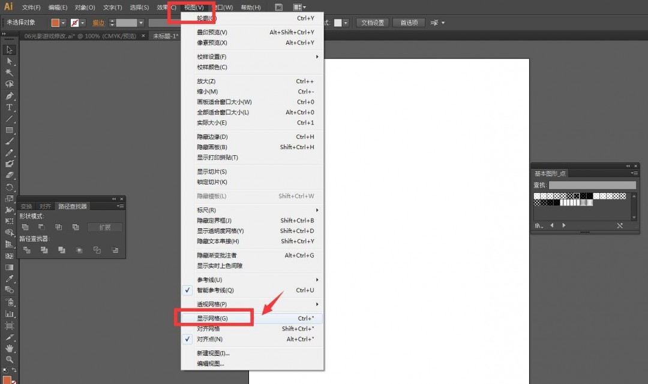Viewport: 648px width, 384px height.
Task: Open the Pathfinder panel flyout menu
Action: (x=120, y=206)
